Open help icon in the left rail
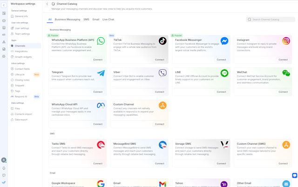 coord(4,175)
